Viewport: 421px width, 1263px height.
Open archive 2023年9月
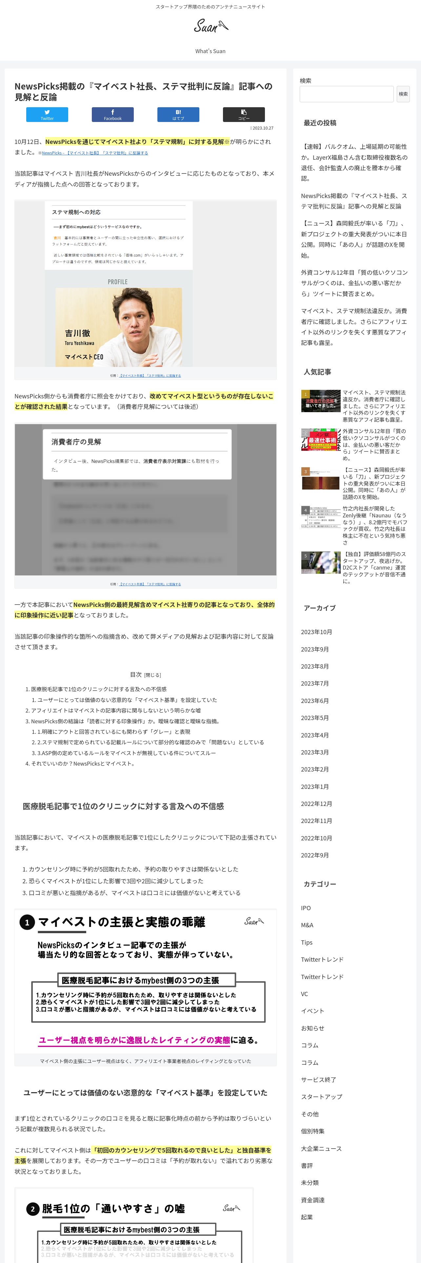[x=315, y=649]
